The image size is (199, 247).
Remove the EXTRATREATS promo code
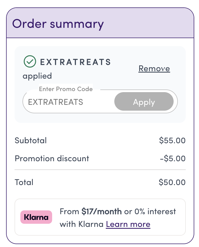click(154, 69)
